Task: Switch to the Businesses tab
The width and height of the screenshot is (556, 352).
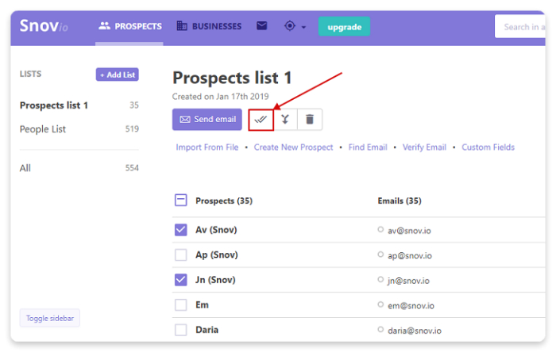Action: tap(209, 26)
